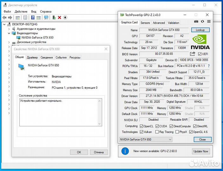This screenshot has width=223, height=171.
Task: Click the GPU-Z screenshot camera icon
Action: click(x=196, y=22)
